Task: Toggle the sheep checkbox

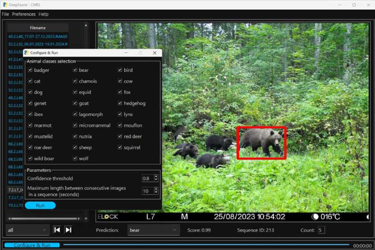Action: point(75,147)
